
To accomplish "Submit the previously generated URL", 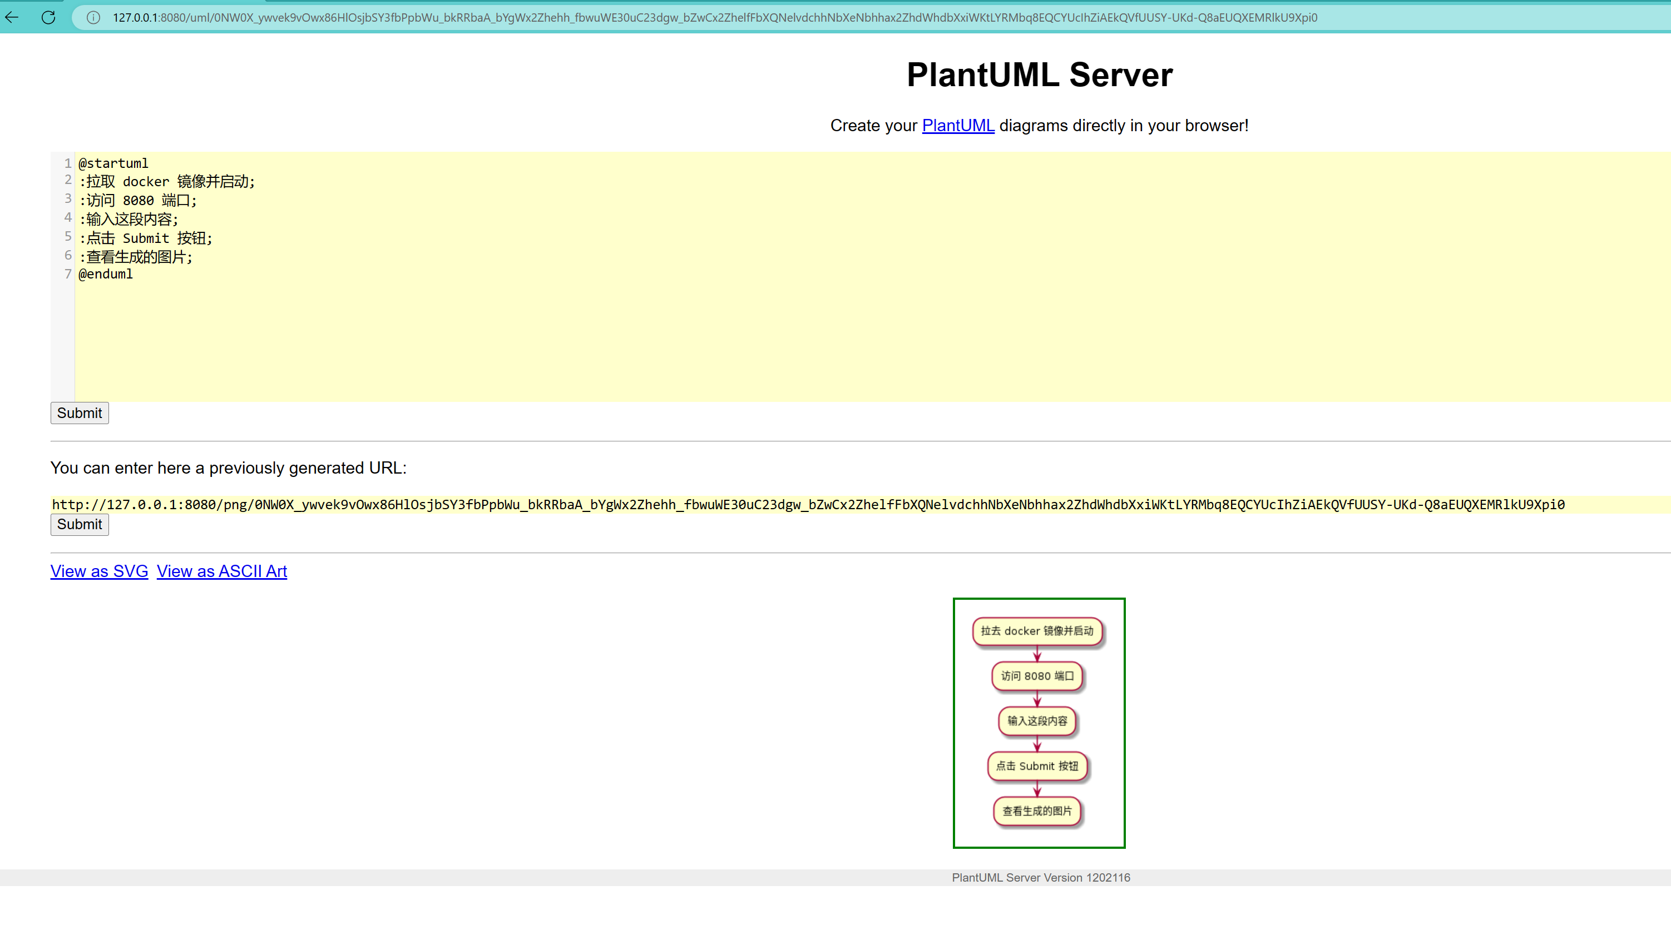I will [79, 524].
